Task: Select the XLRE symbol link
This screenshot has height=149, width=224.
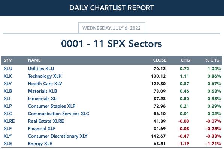Action: [9, 121]
